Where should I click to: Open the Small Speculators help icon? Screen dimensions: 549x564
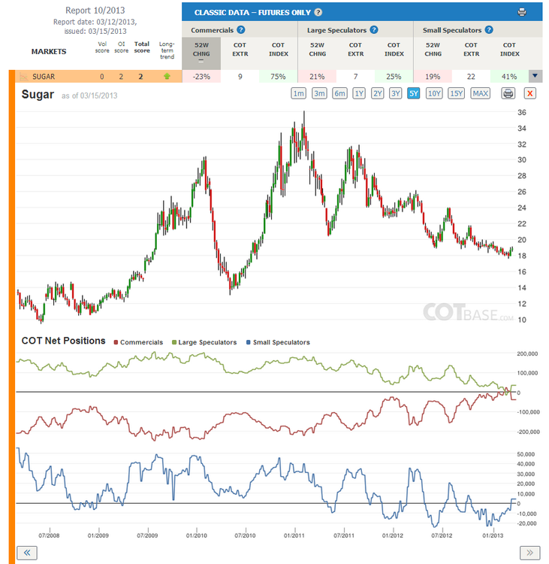coord(489,30)
